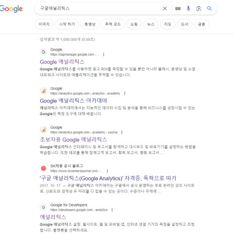Open the Google 애널리틱스 아카데미 result link
Screen dimensions: 234x234
click(x=73, y=101)
